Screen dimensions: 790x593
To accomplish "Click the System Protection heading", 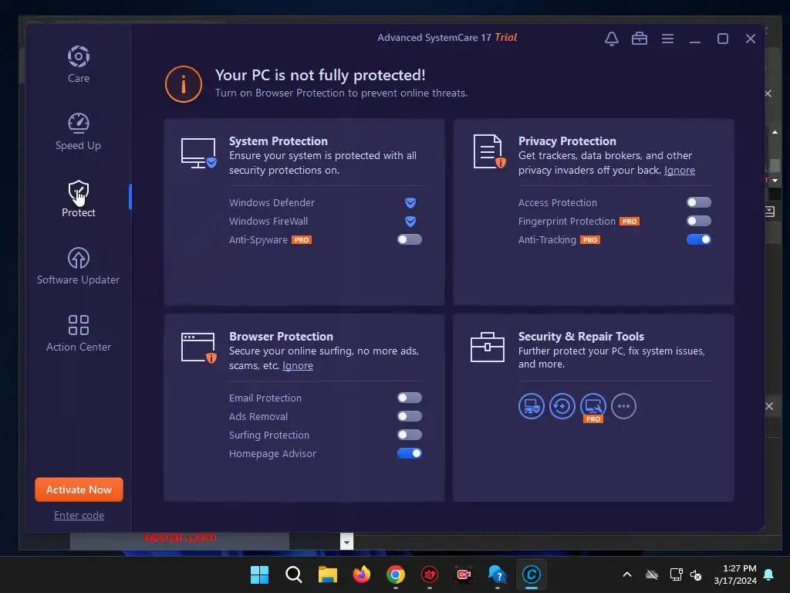I will pyautogui.click(x=278, y=141).
